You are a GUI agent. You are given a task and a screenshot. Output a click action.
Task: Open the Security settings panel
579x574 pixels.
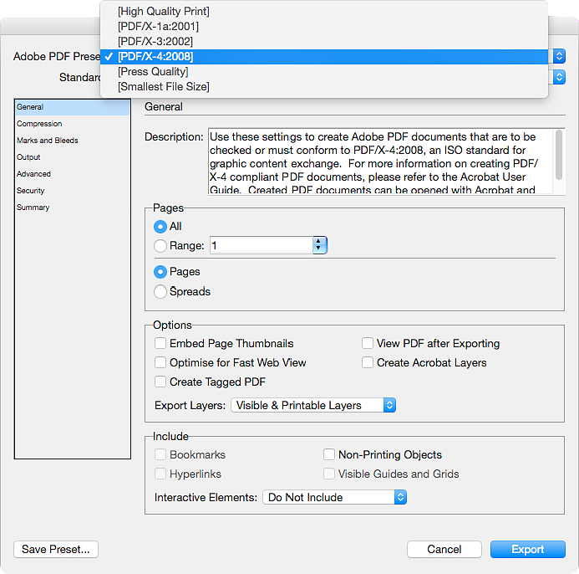[73, 191]
